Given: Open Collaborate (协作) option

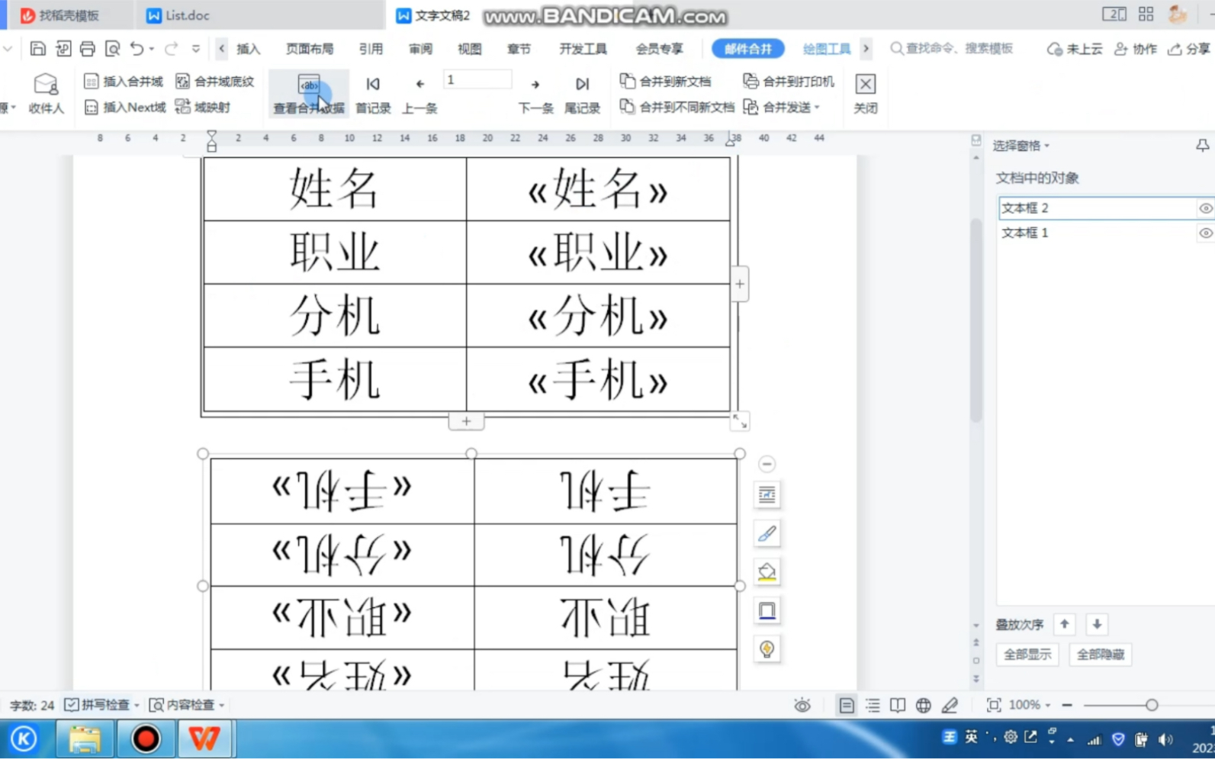Looking at the screenshot, I should coord(1136,49).
